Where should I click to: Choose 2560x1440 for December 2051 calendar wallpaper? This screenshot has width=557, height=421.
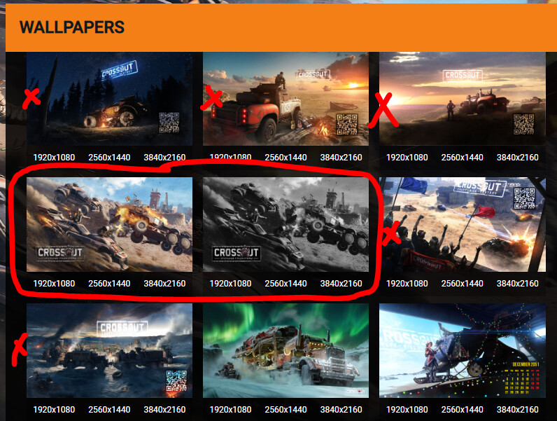tap(462, 410)
